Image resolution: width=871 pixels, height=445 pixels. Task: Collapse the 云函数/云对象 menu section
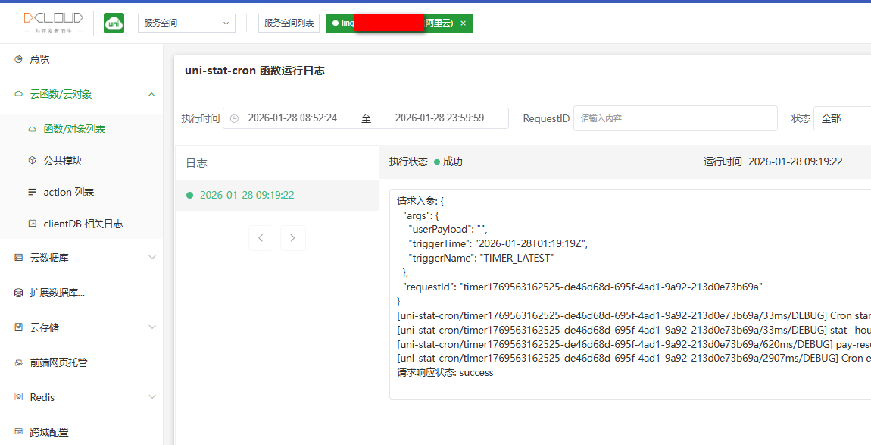point(151,95)
